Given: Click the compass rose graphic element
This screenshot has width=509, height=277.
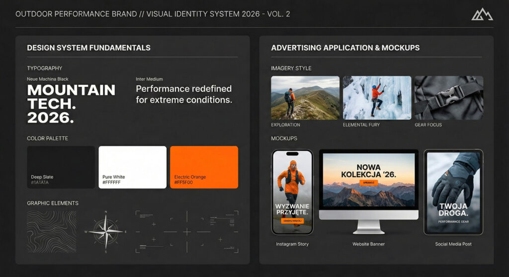Looking at the screenshot, I should coord(105,232).
